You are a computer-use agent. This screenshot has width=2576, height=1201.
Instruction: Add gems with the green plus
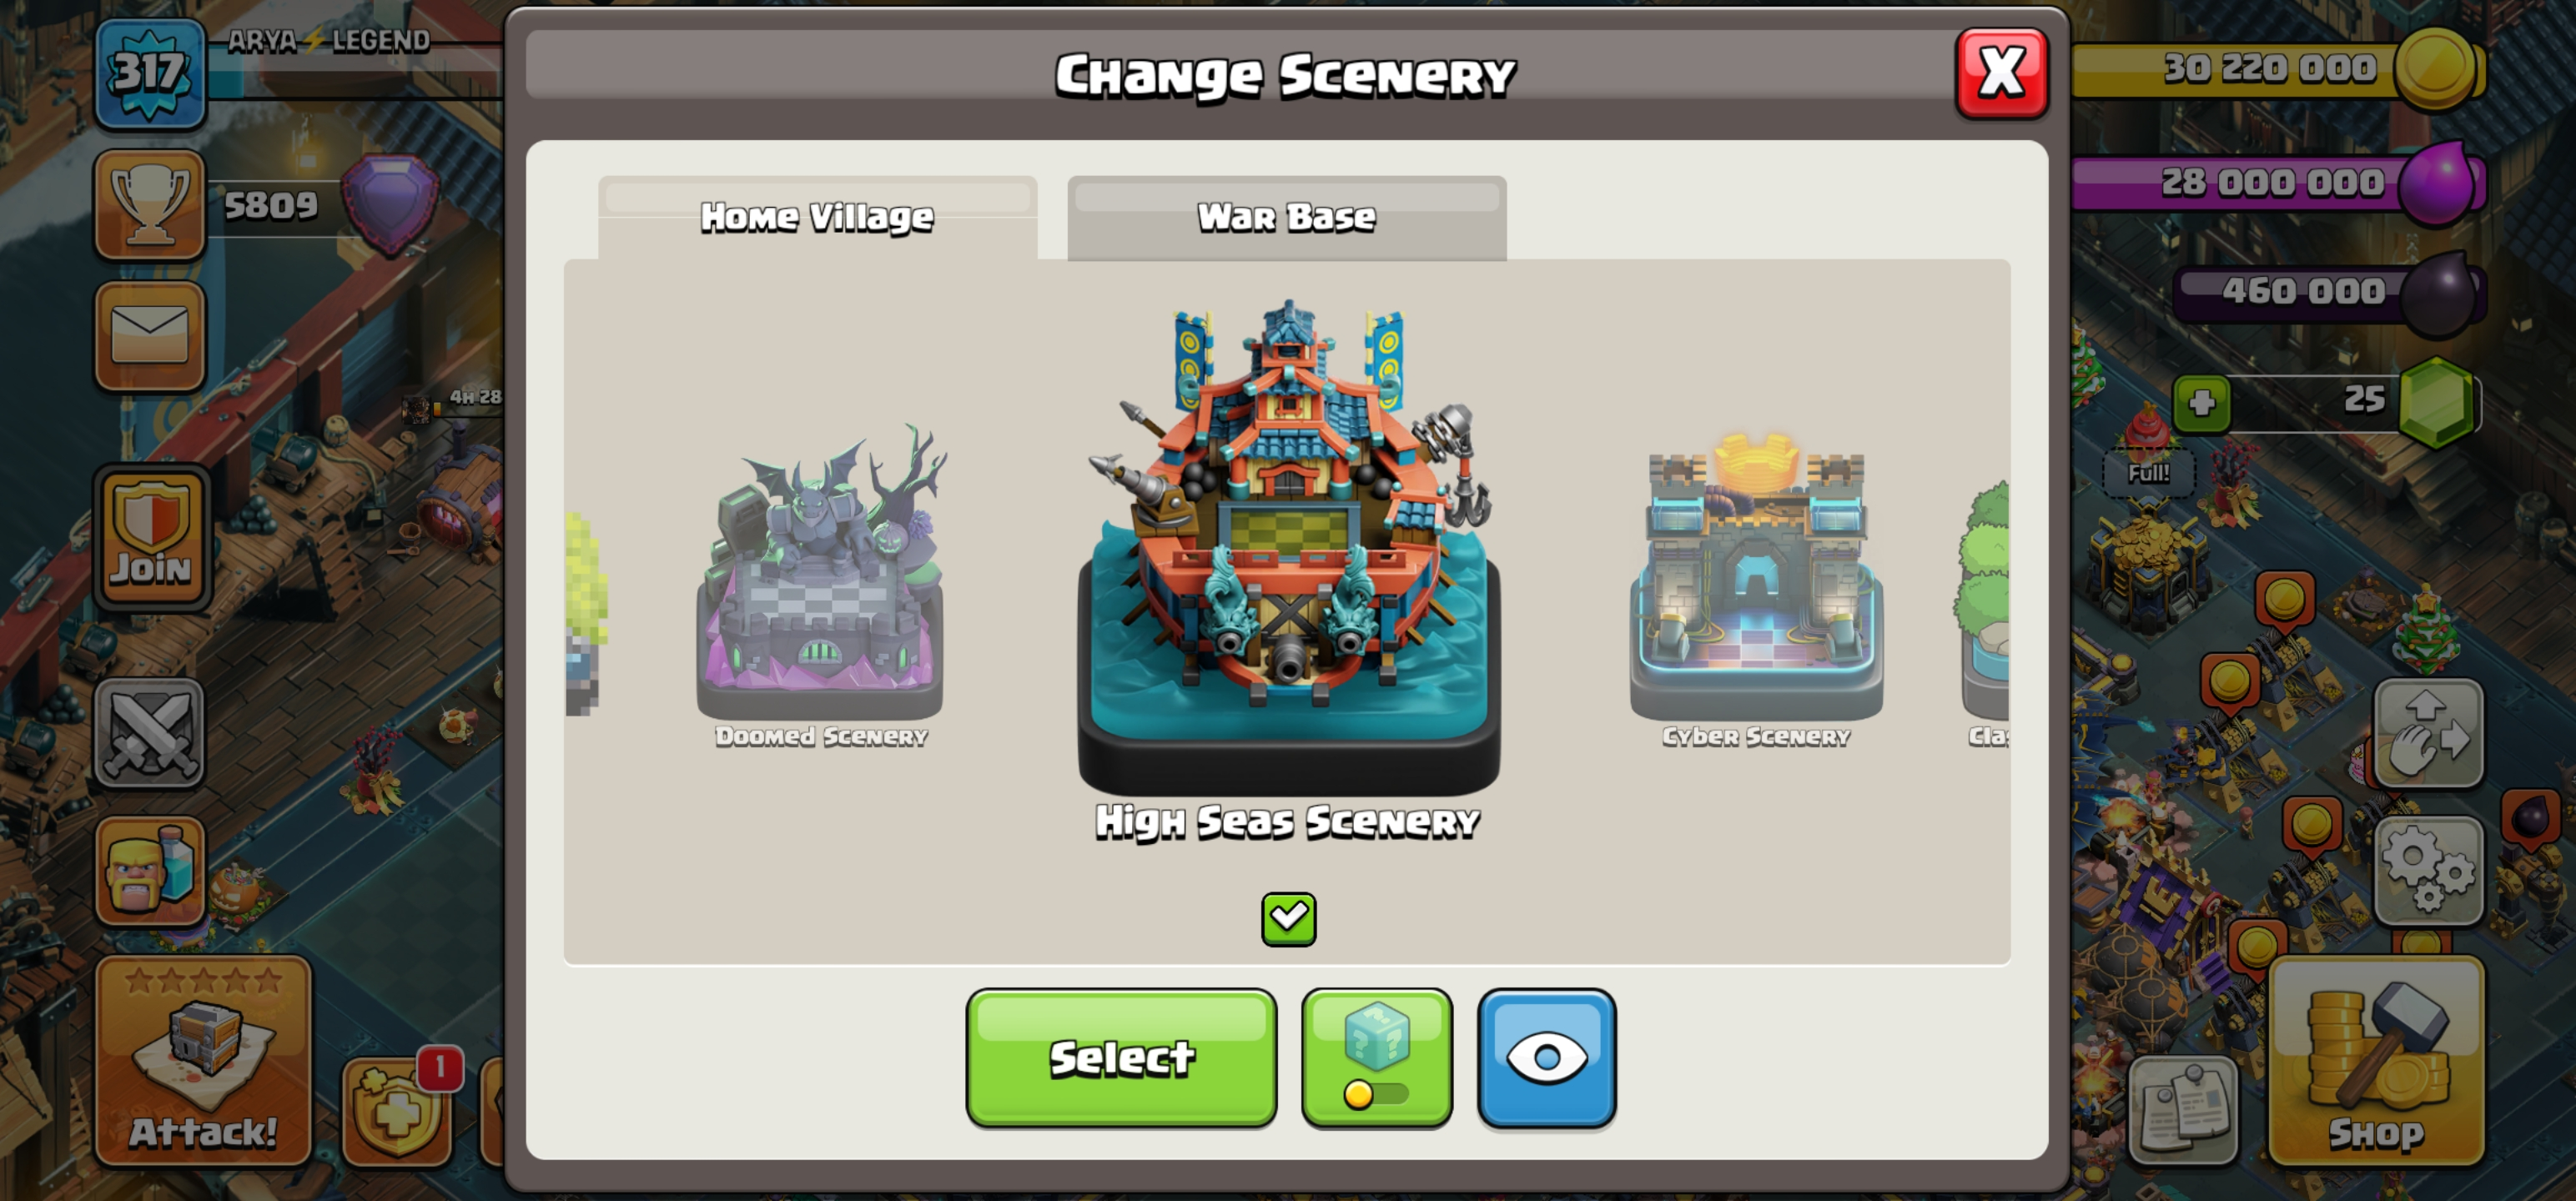[2201, 403]
